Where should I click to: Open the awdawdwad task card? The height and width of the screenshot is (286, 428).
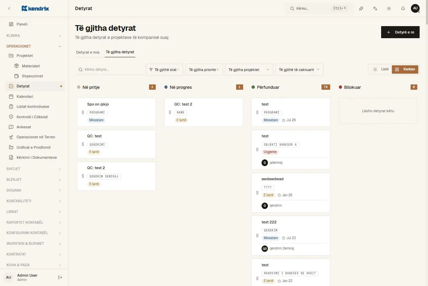tap(291, 193)
